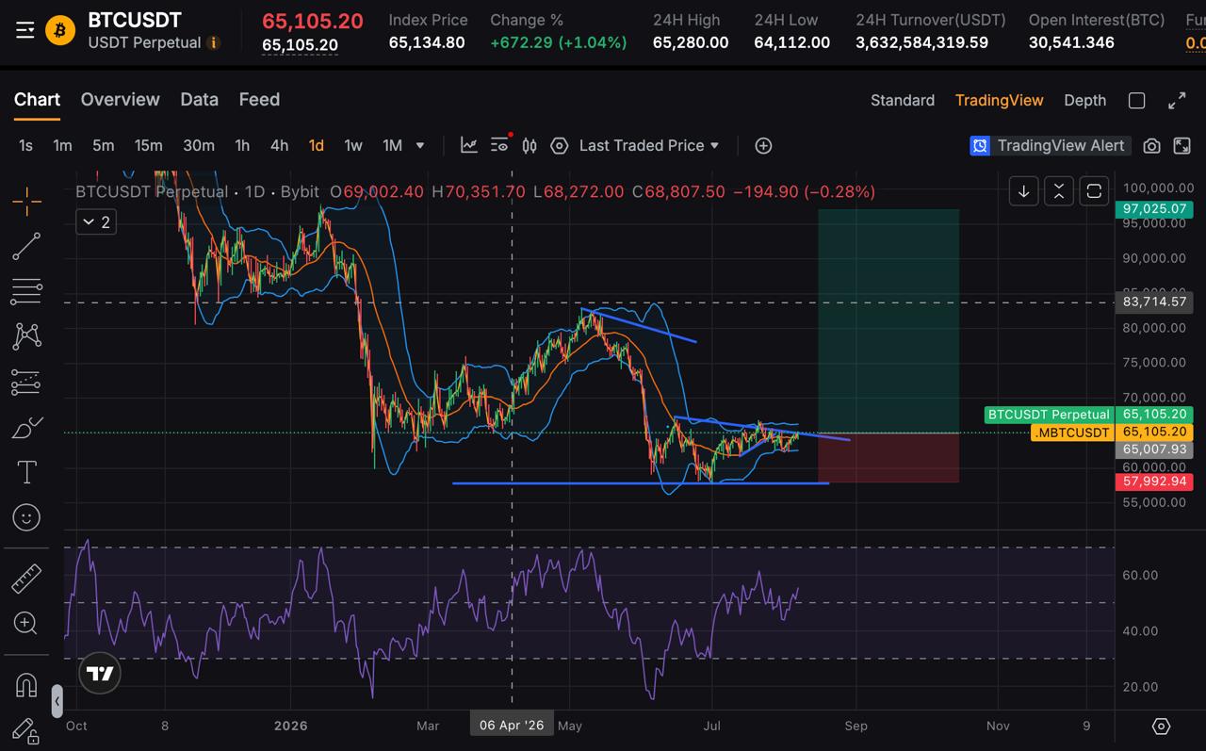Viewport: 1206px width, 751px height.
Task: Click the .MBTCUSDT orange price tag
Action: point(1073,433)
